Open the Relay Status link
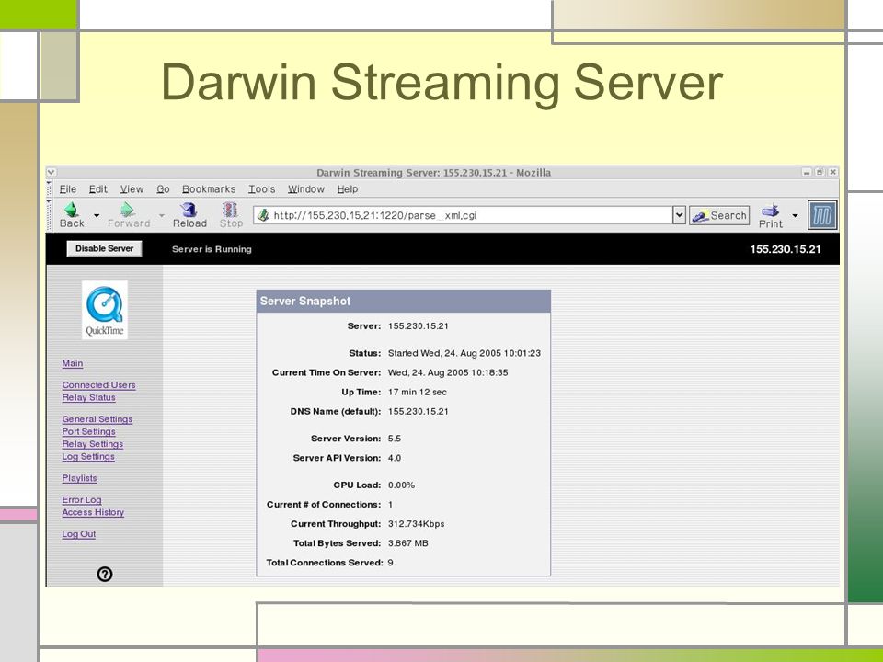883x662 pixels. 88,397
